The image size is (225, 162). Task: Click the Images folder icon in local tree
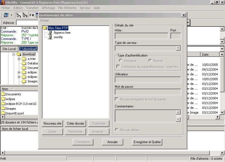[24, 81]
